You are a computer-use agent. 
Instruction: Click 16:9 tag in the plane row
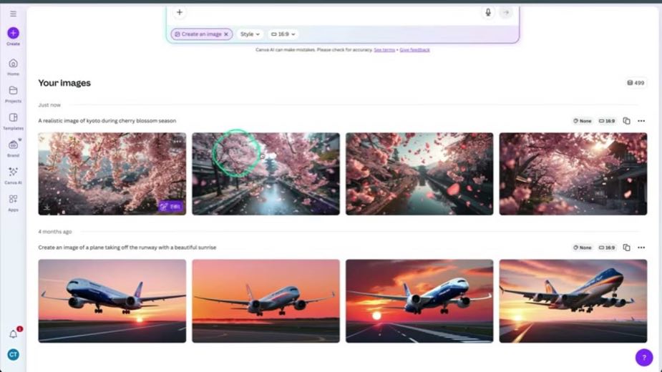[x=607, y=248]
